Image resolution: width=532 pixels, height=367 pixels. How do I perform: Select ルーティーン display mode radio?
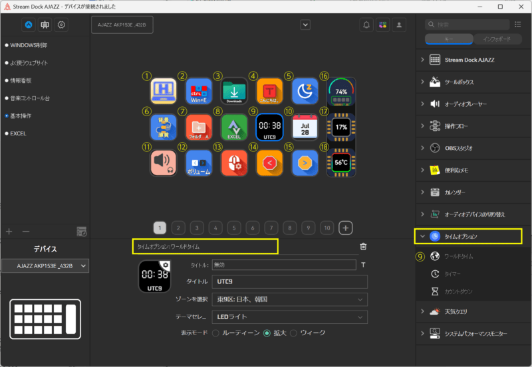pyautogui.click(x=215, y=333)
